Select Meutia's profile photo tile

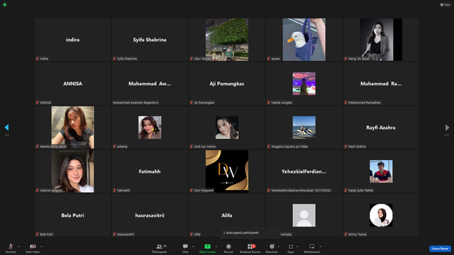tap(72, 127)
